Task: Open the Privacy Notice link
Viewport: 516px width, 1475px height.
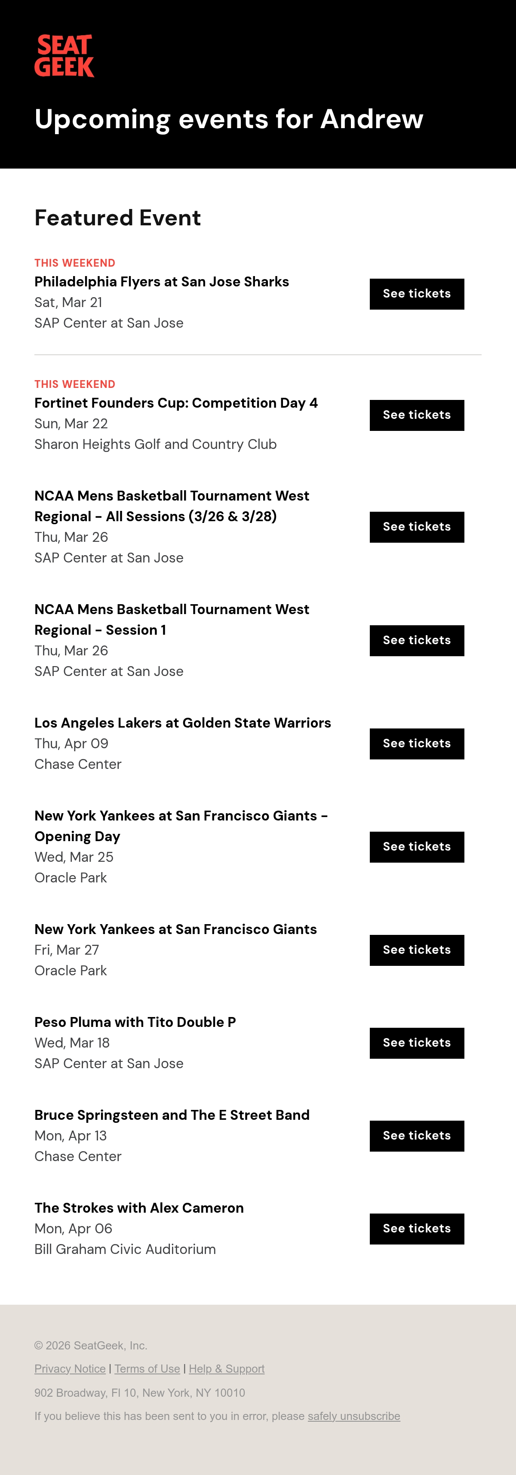Action: [70, 1368]
